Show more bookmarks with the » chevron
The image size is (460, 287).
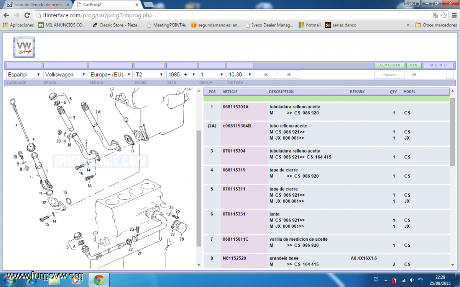(x=408, y=25)
